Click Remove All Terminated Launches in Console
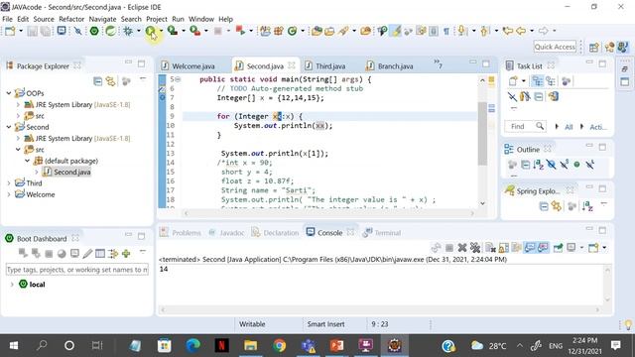The width and height of the screenshot is (635, 357). pyautogui.click(x=475, y=247)
